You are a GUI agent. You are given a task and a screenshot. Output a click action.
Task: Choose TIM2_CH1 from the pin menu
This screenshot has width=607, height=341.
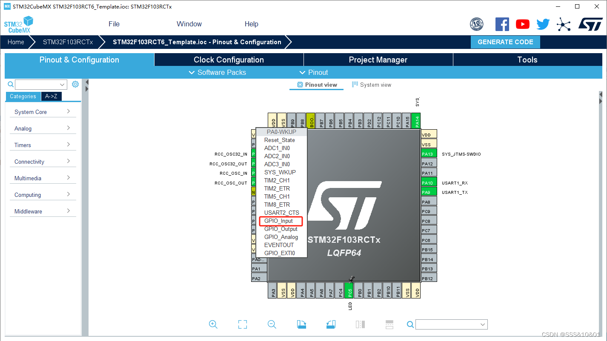coord(281,180)
